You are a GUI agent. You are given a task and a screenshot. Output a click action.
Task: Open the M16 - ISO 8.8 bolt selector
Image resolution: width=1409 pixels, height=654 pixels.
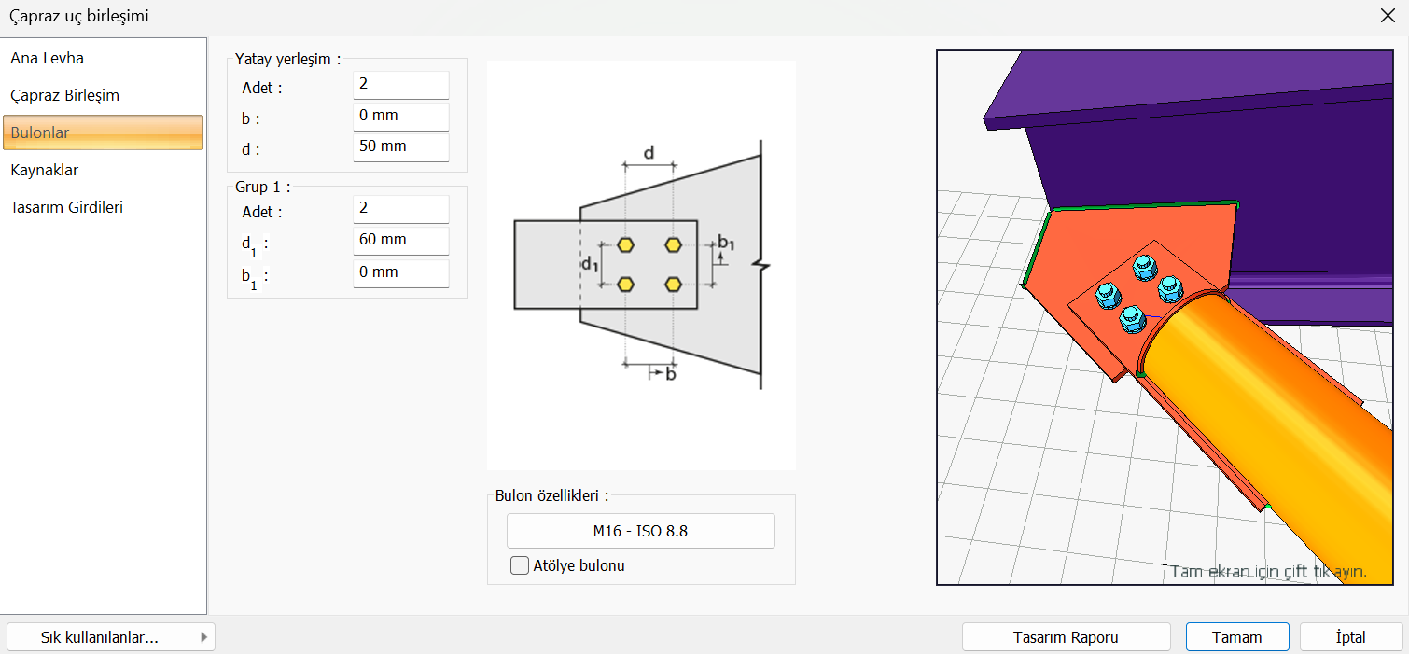(x=640, y=531)
